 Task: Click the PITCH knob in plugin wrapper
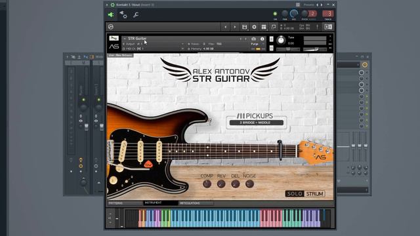click(304, 14)
